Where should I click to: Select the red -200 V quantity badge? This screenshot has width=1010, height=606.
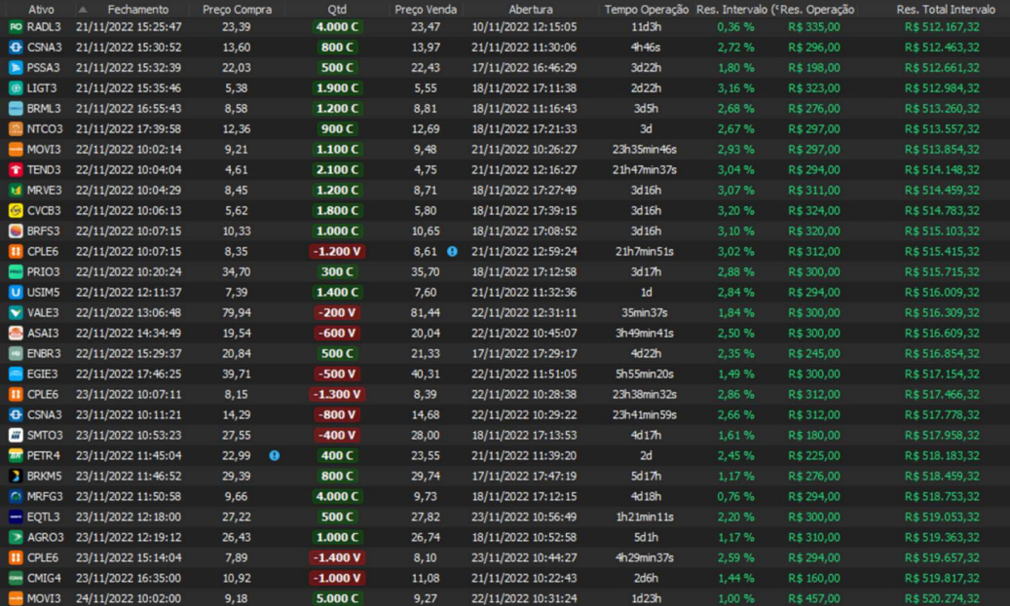coord(337,312)
